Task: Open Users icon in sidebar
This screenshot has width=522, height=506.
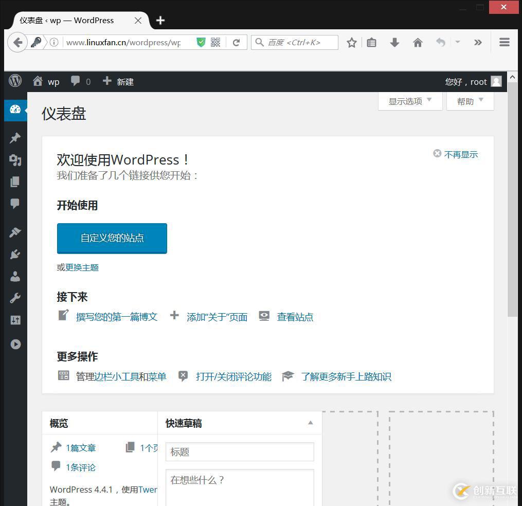Action: click(x=15, y=276)
